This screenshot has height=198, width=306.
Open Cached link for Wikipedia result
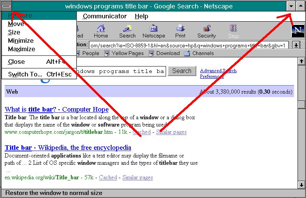click(x=108, y=177)
